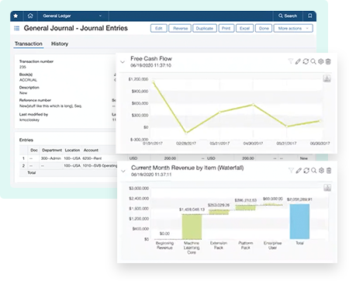Click the Reverse button
Screen dimensions: 349x281
tap(180, 28)
